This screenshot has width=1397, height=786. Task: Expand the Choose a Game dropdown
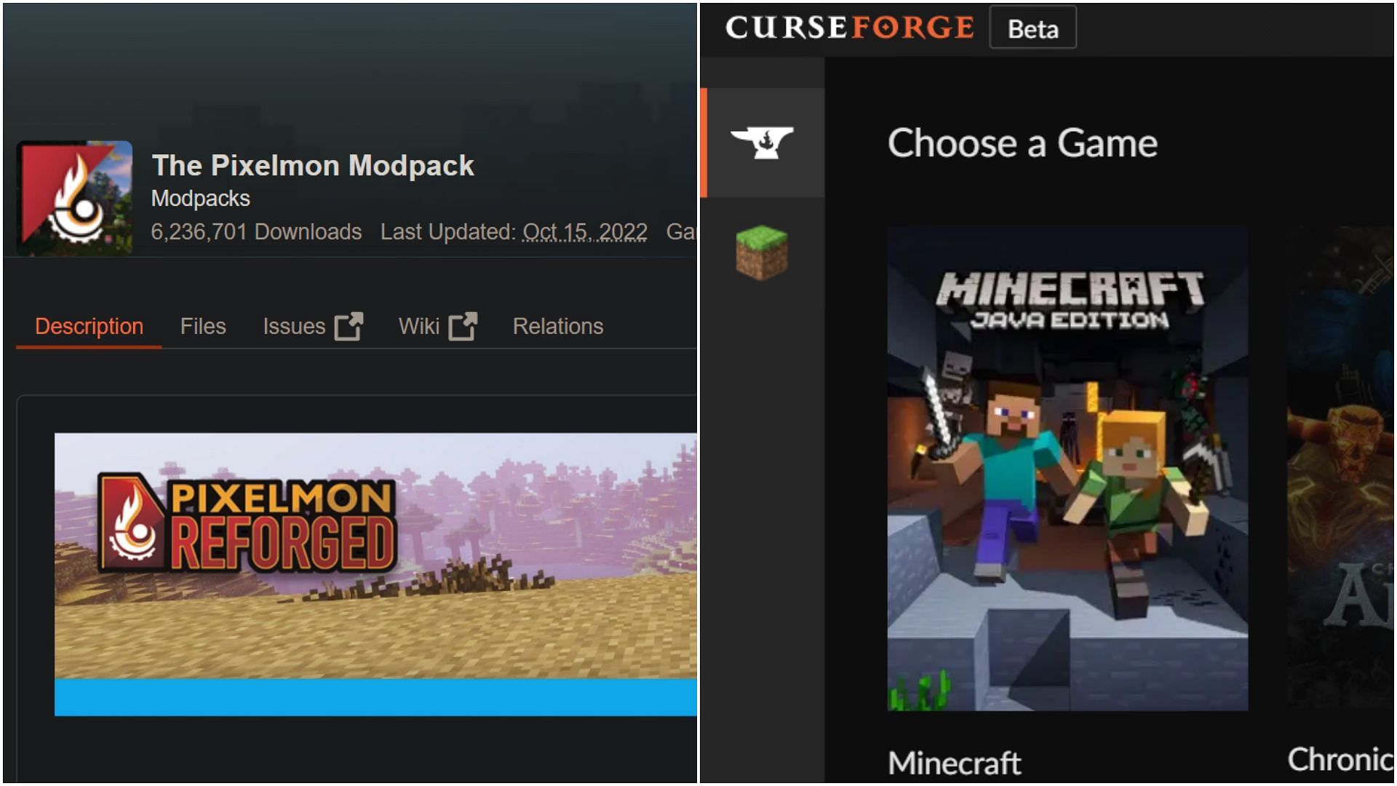tap(1023, 141)
